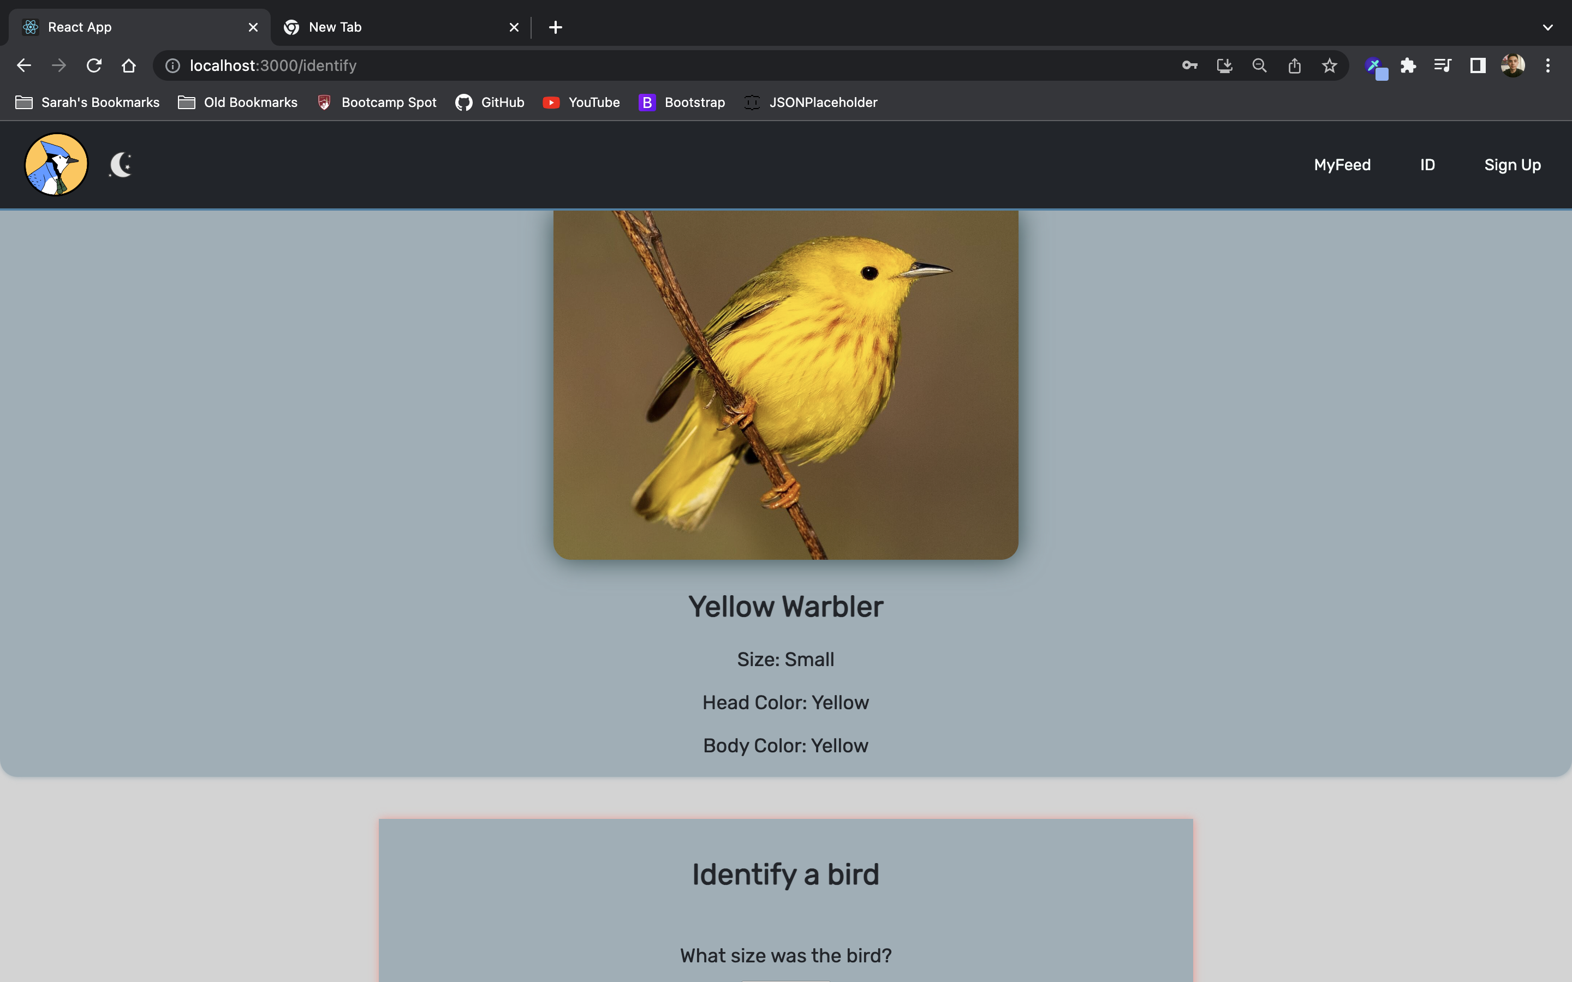Open the GitHub bookmark

[x=489, y=102]
